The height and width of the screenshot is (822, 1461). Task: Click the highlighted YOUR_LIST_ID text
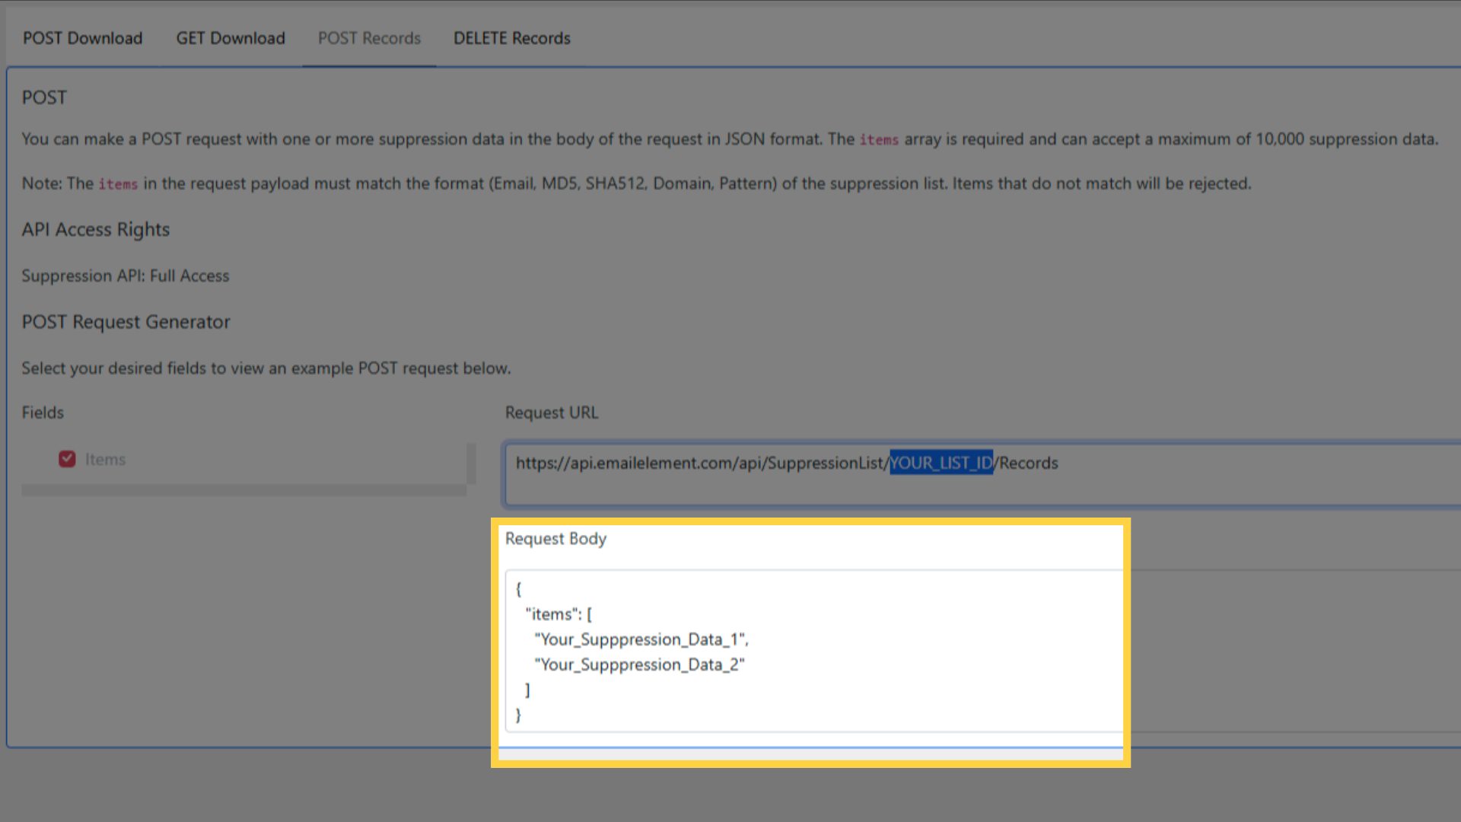941,463
